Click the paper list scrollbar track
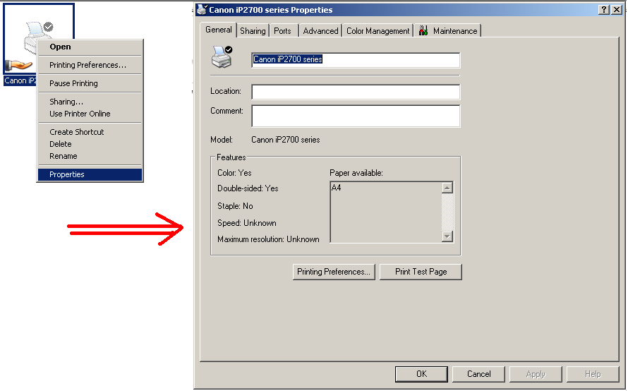 [x=447, y=212]
